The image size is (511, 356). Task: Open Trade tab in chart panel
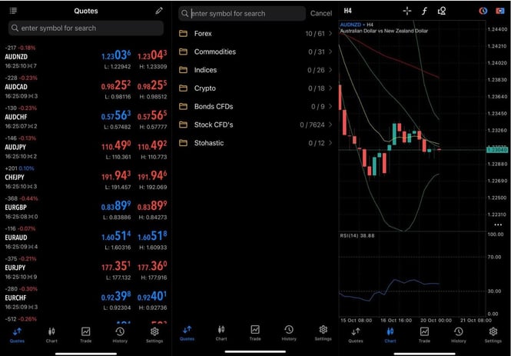(424, 335)
